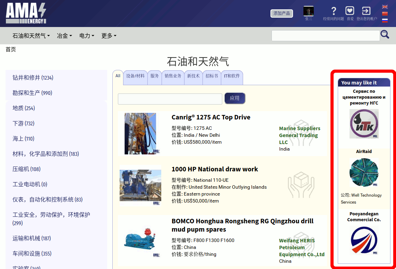Expand the 石油和天然气 menu
This screenshot has width=396, height=269.
click(x=31, y=36)
